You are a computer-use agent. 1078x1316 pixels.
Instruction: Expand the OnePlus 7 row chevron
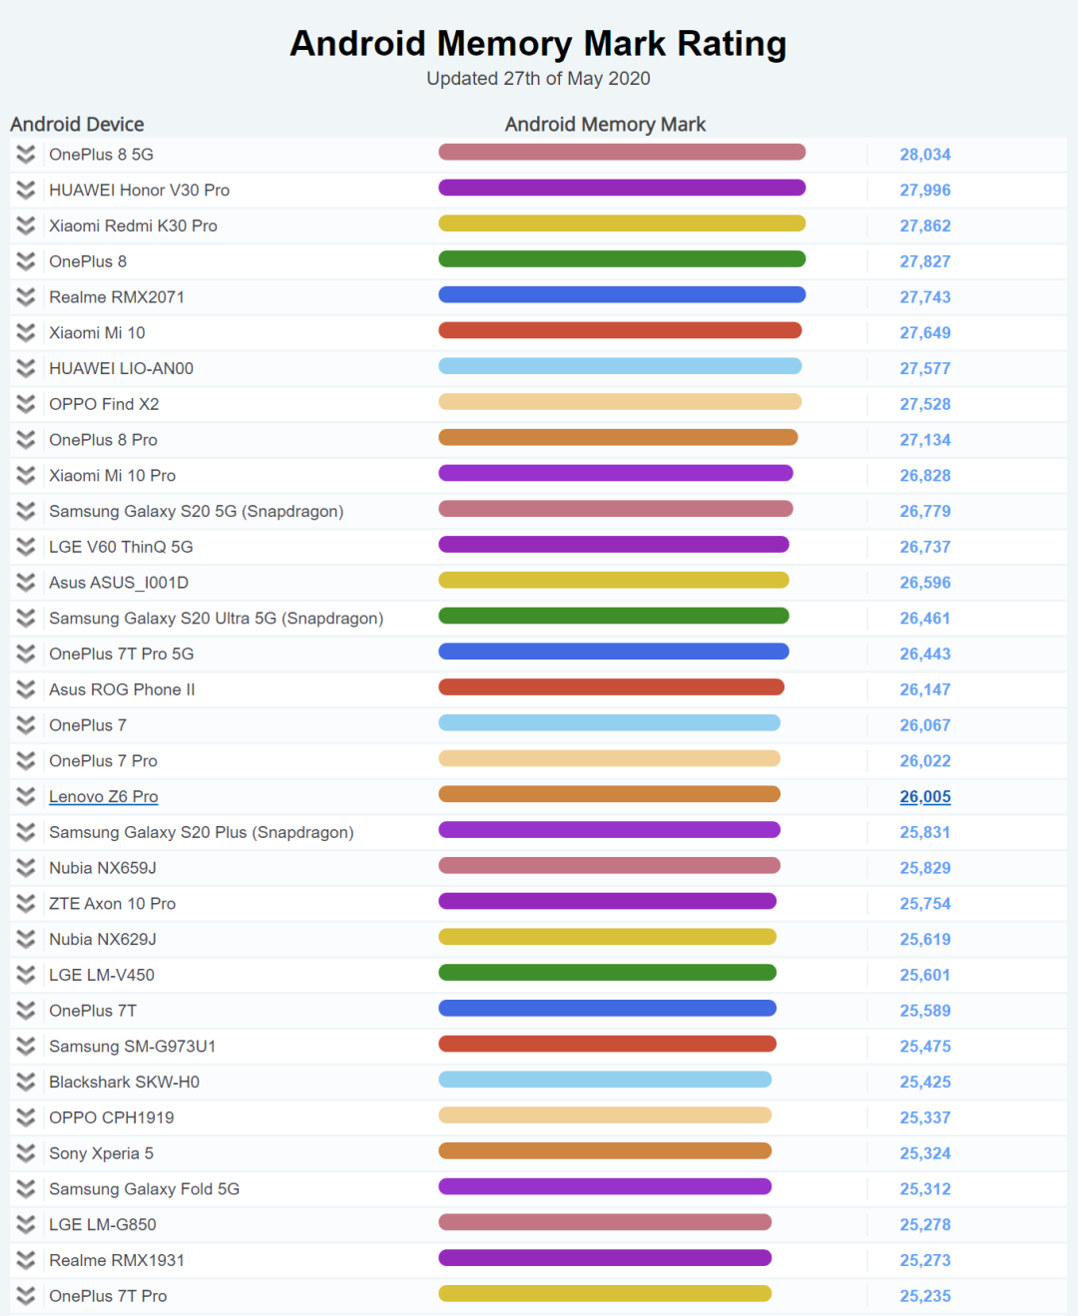26,725
